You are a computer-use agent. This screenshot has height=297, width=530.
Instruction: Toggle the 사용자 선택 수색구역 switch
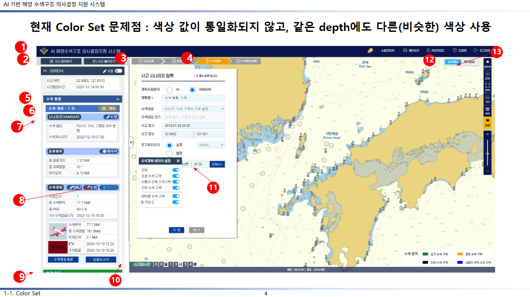176,182
